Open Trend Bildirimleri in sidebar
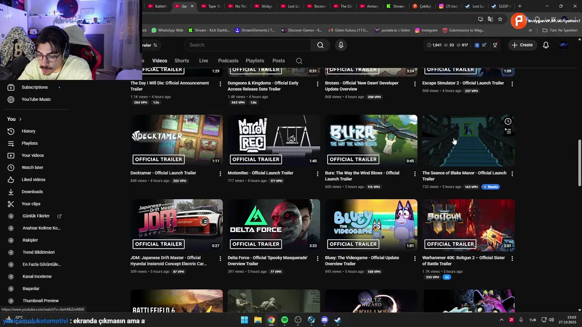 38,253
